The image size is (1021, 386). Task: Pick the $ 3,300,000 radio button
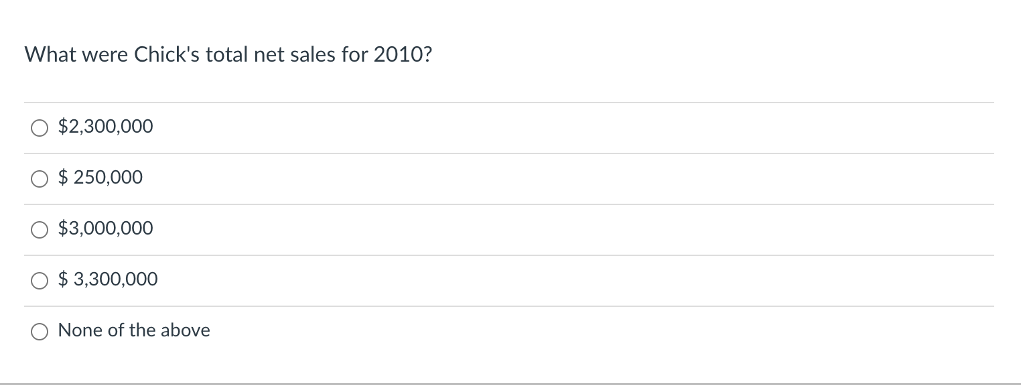(x=40, y=280)
